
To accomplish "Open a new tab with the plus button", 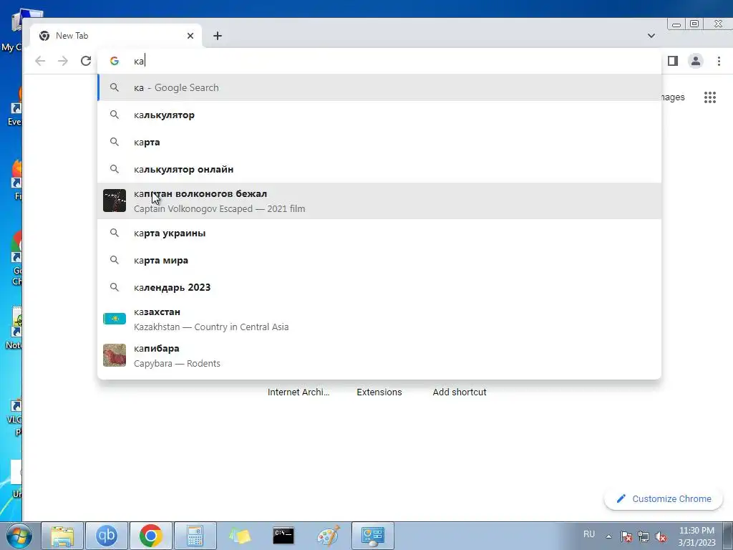I will (218, 36).
